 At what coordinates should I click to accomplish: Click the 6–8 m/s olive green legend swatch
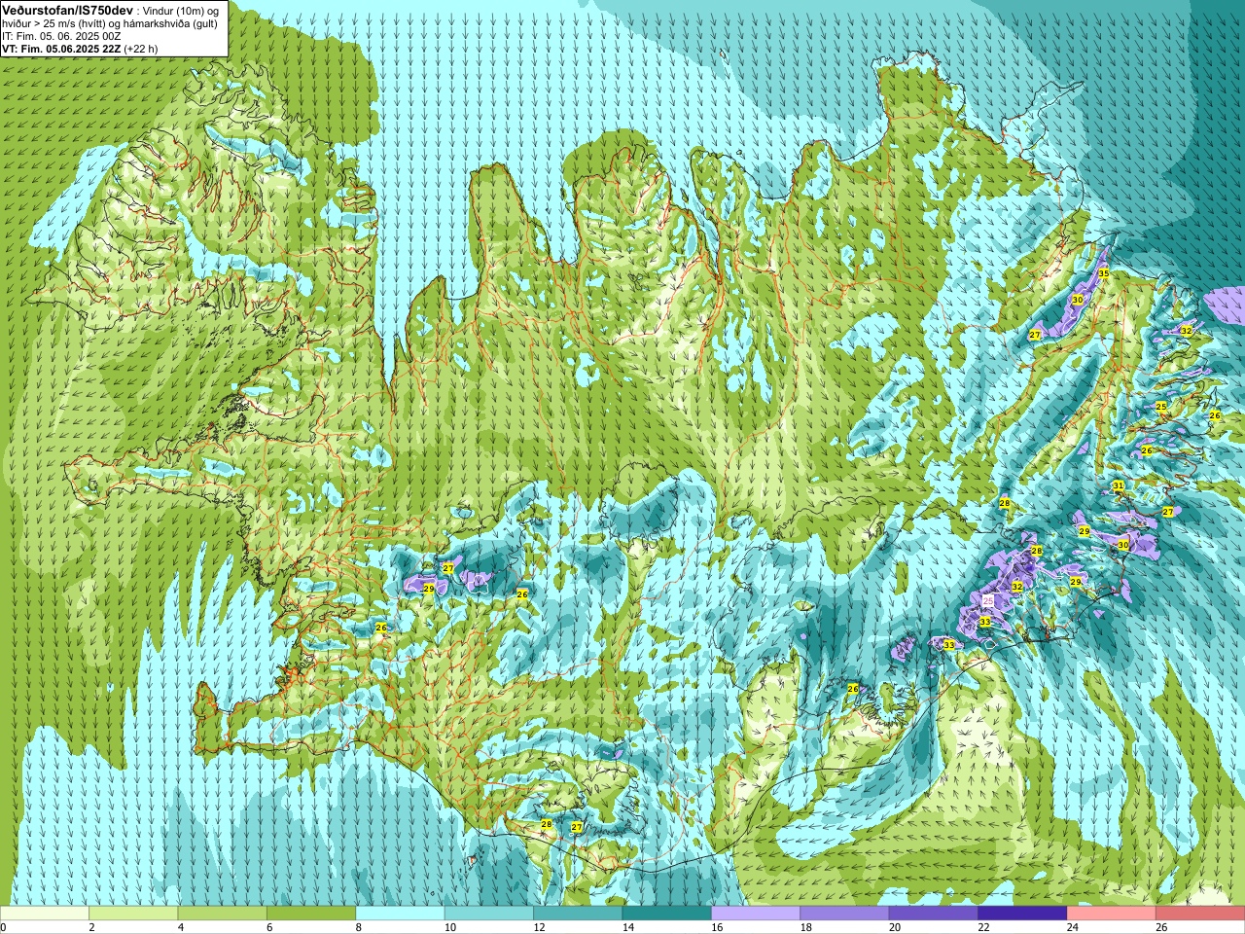pos(311,914)
